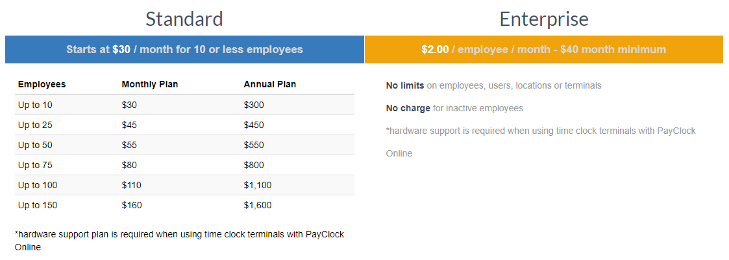Click the No charge for inactive employees text
Screen dimensions: 729x260
click(454, 108)
